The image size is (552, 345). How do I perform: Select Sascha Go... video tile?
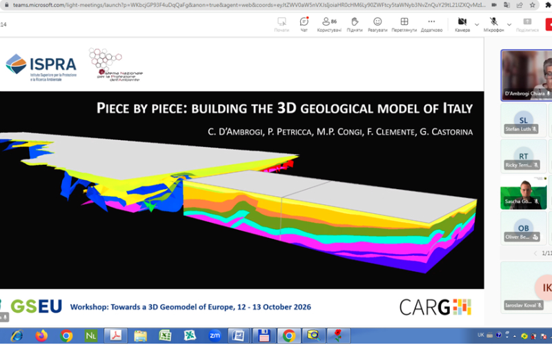524,193
